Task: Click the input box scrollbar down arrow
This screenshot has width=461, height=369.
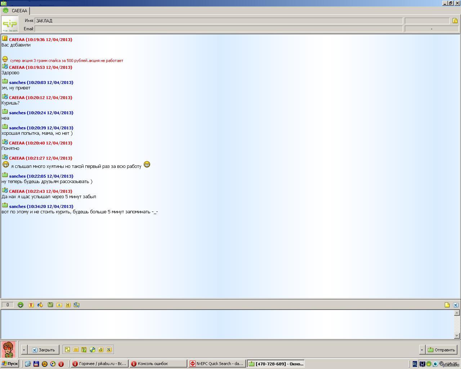Action: pos(457,336)
